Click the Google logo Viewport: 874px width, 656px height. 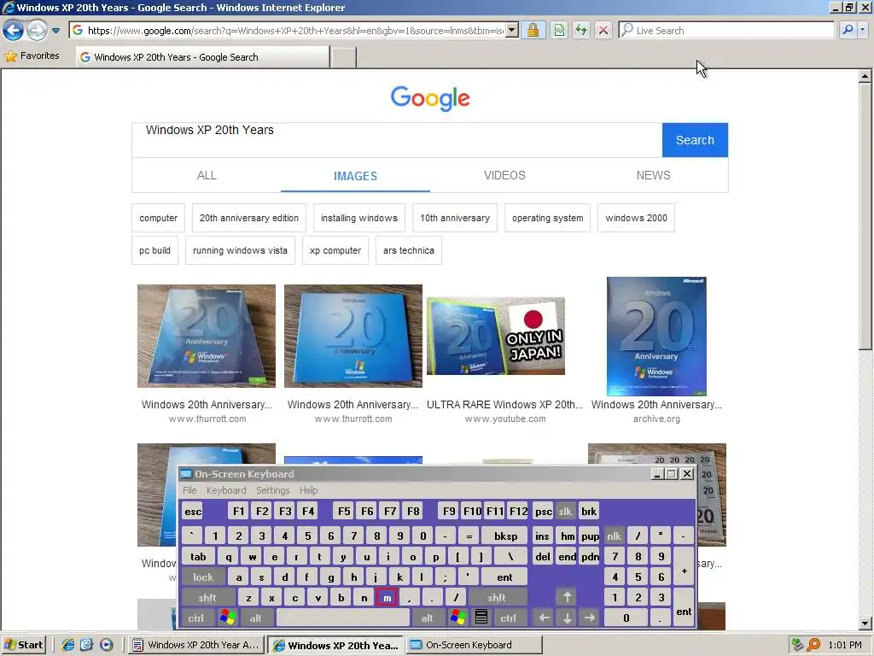tap(430, 98)
